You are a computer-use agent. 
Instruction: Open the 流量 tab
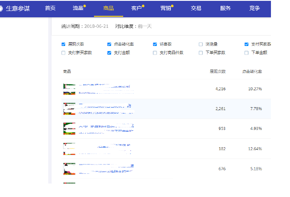(78, 8)
